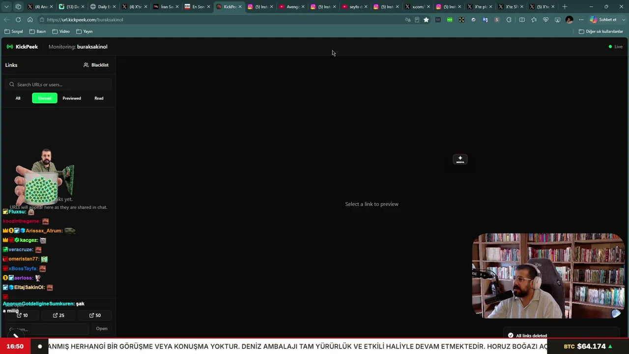Click the yellow cross extension icon

tap(461, 20)
